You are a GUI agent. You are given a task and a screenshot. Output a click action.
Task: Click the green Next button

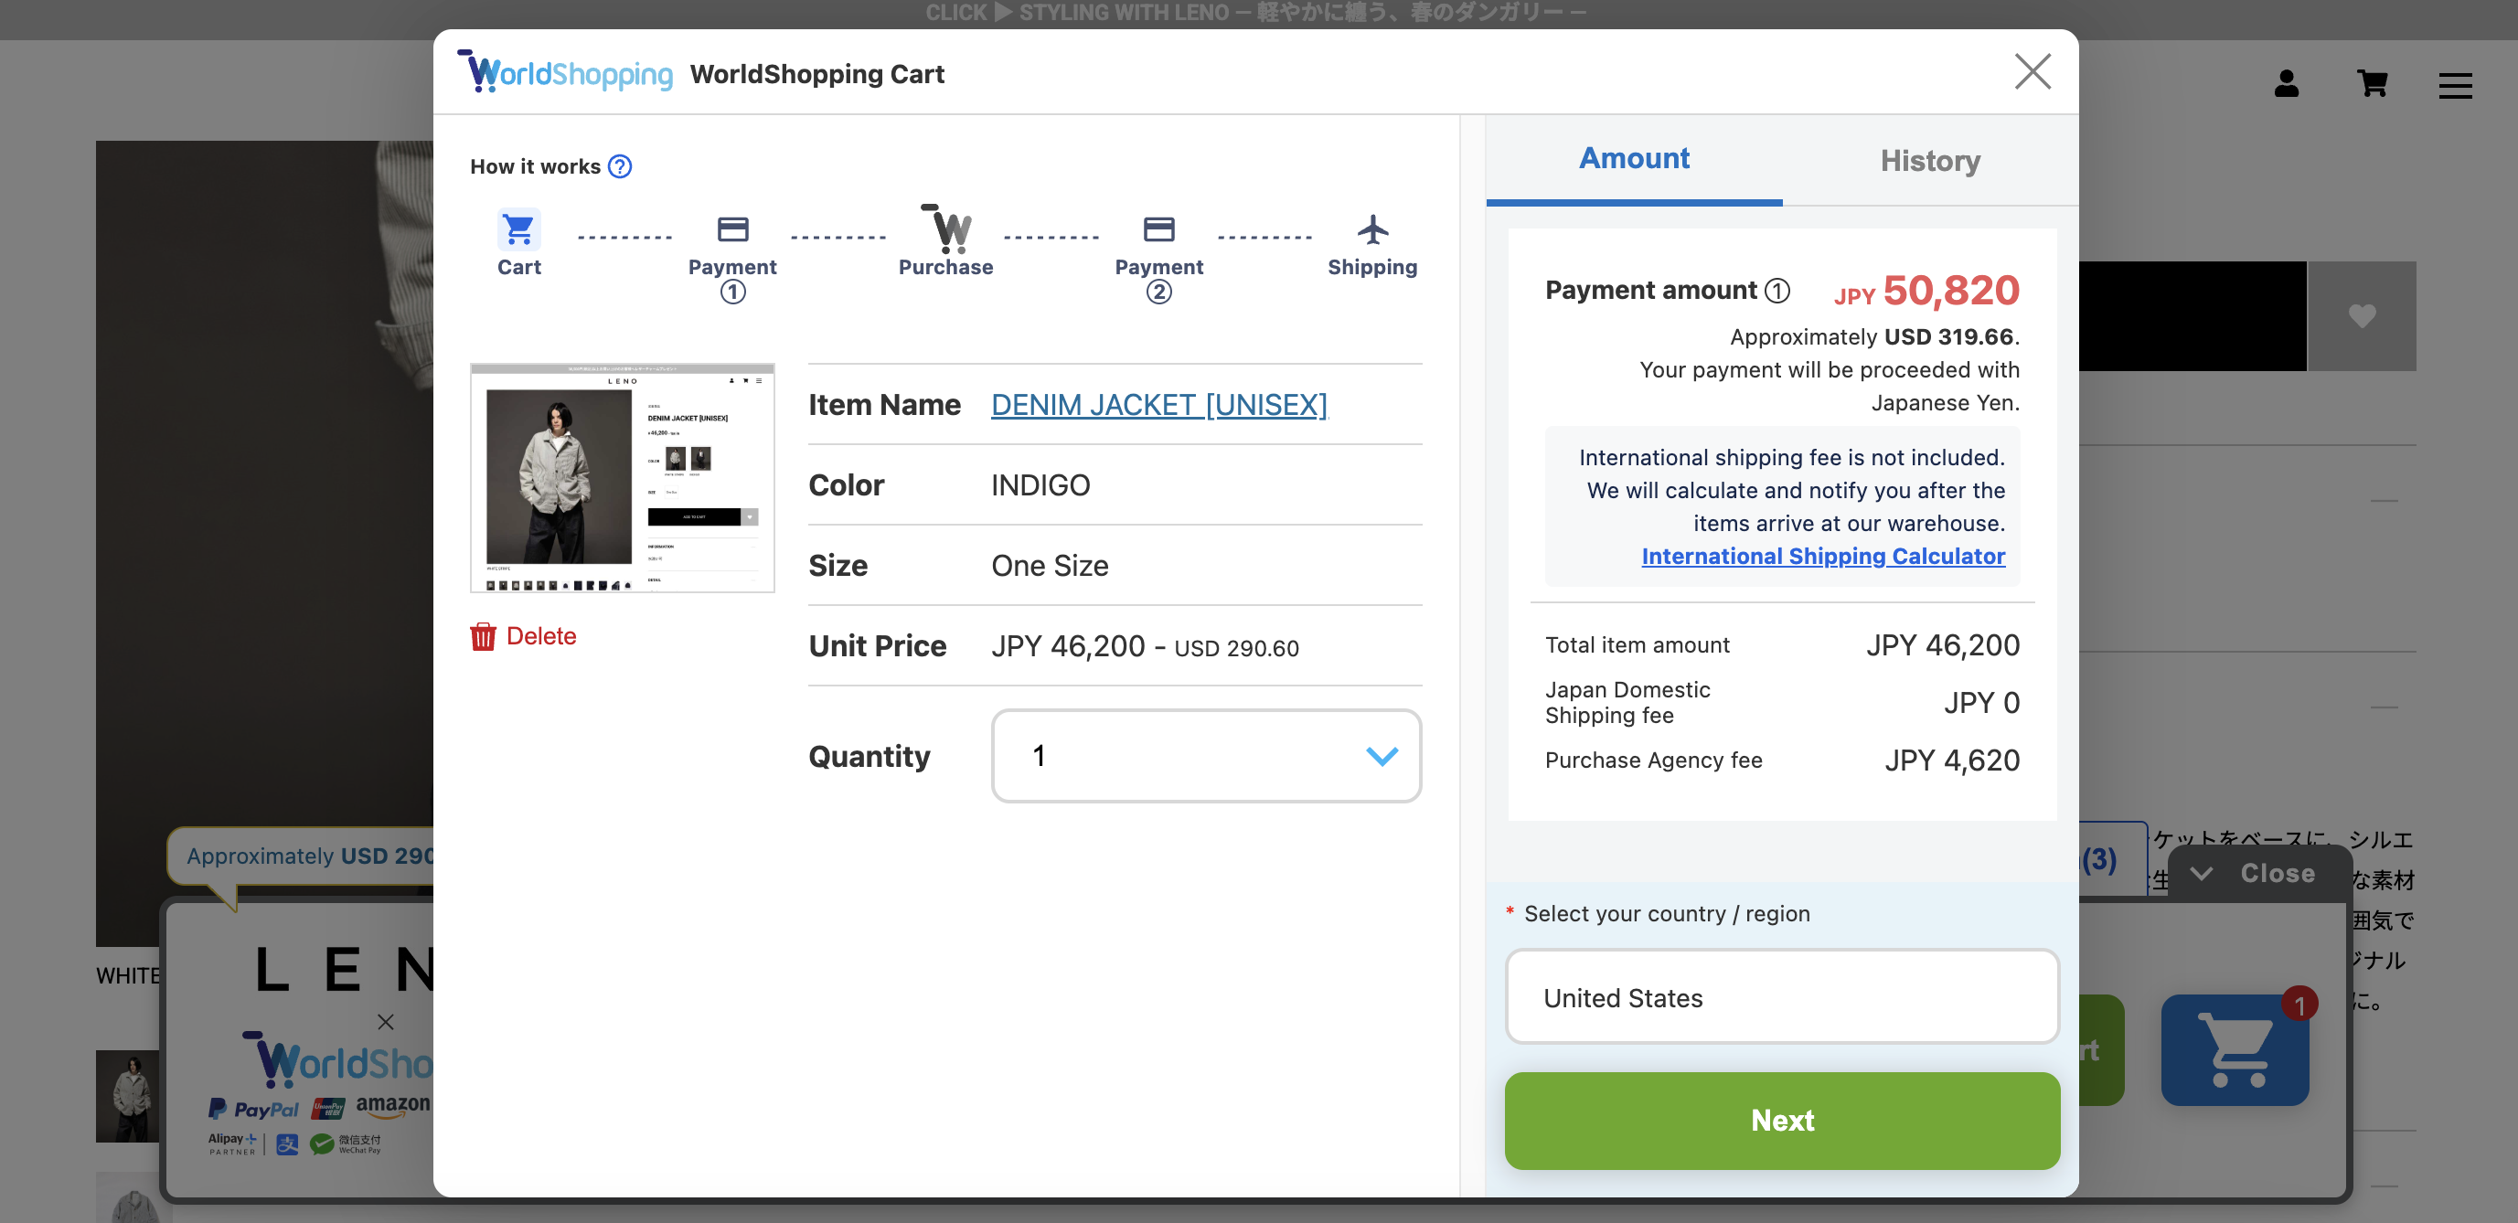[x=1782, y=1121]
